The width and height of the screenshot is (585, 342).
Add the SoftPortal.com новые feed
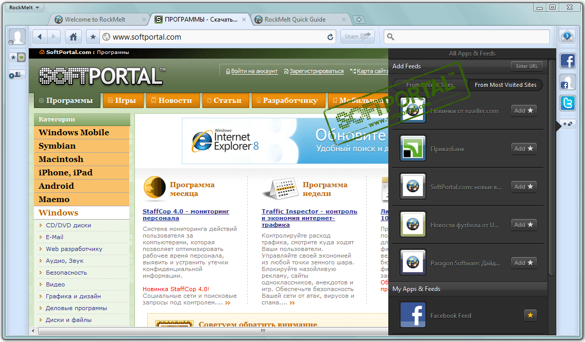[524, 187]
